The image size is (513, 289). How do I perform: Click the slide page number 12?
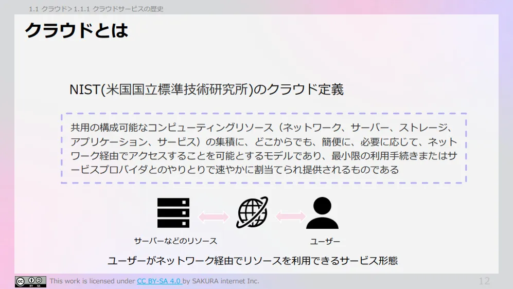pyautogui.click(x=484, y=281)
